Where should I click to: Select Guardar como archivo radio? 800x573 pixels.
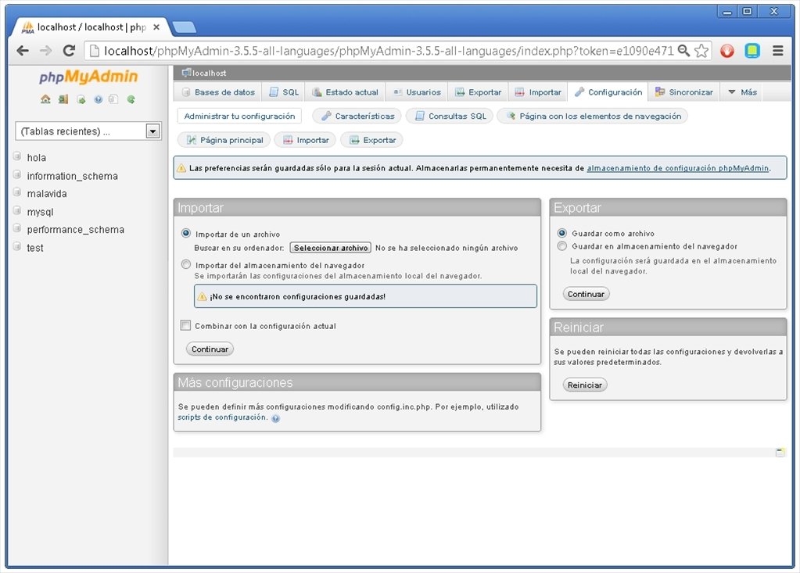coord(562,233)
